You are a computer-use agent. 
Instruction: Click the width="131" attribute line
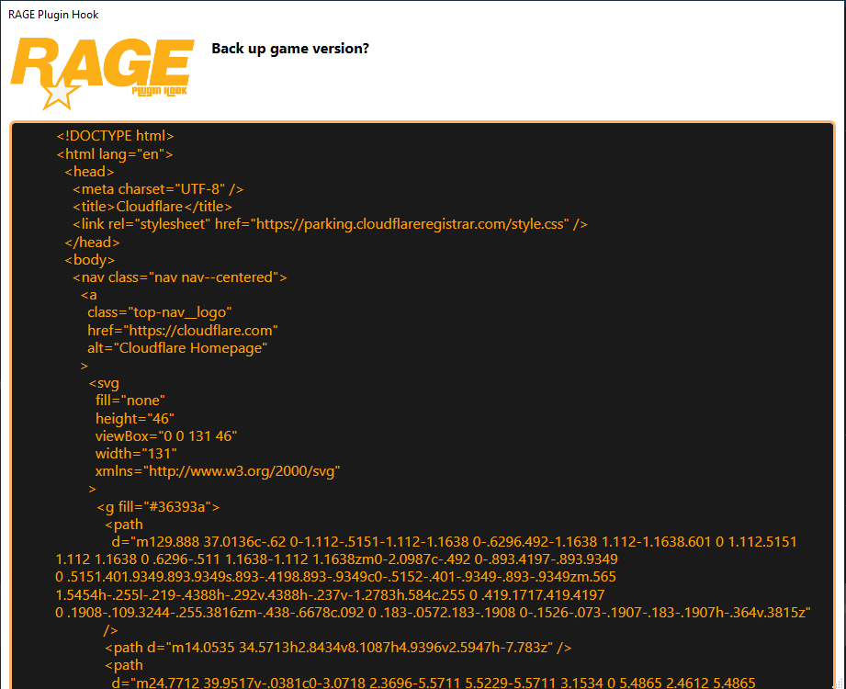[x=136, y=454]
